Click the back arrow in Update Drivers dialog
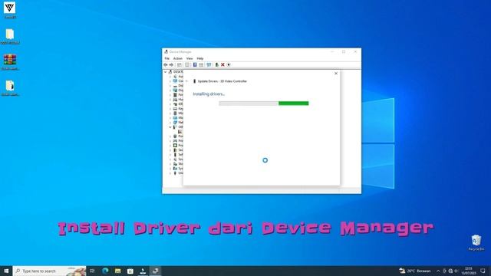The height and width of the screenshot is (276, 491). coord(187,81)
